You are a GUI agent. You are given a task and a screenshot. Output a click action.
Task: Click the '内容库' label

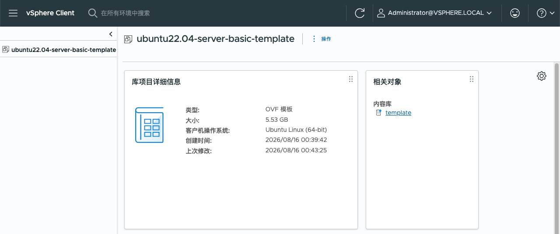(x=382, y=104)
